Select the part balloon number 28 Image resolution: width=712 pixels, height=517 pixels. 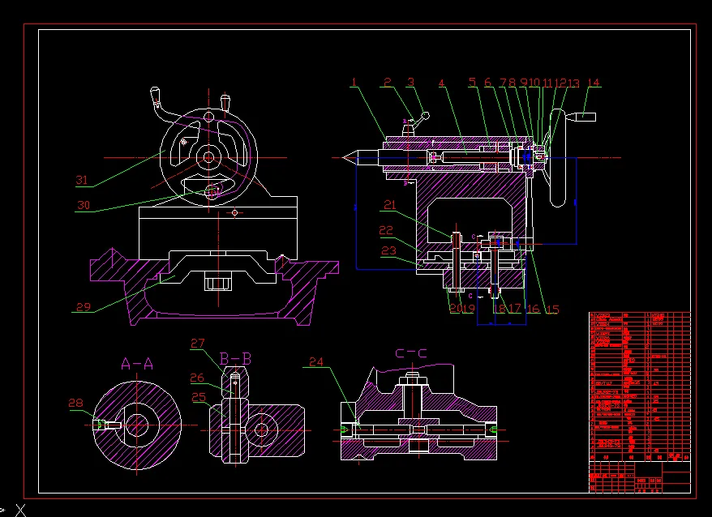click(x=76, y=403)
